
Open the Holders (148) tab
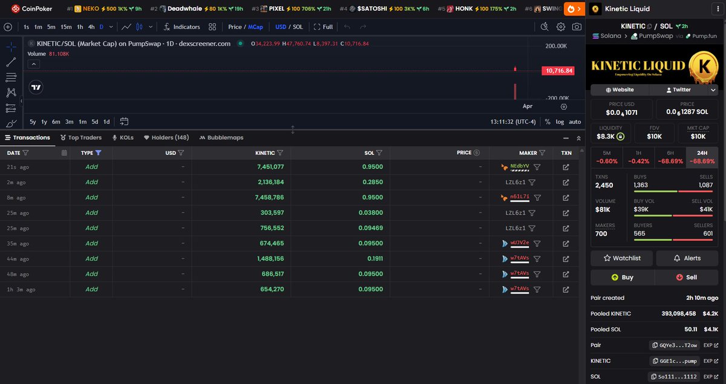click(166, 138)
